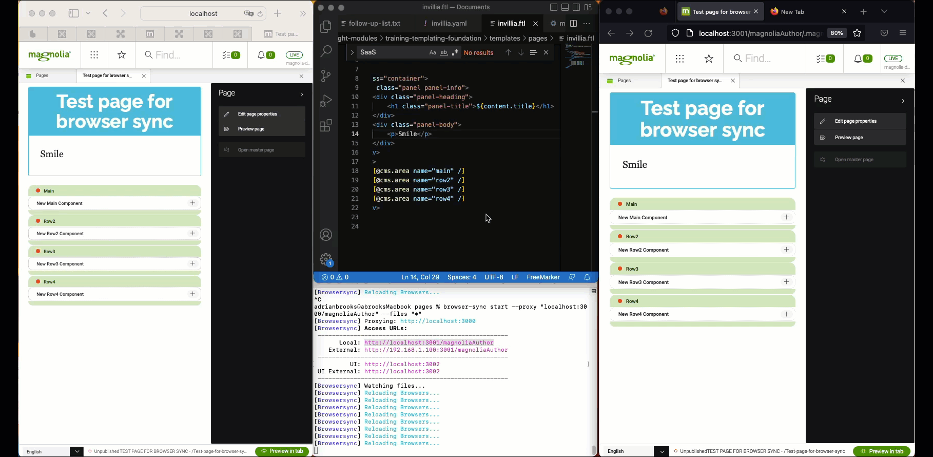Switch to invillia.yaml editor tab
Screen dimensions: 933x457
coord(449,23)
